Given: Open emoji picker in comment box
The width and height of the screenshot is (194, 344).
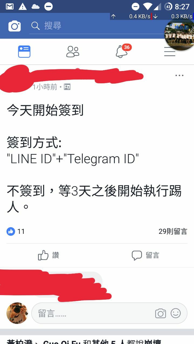Looking at the screenshot, I should (x=176, y=313).
